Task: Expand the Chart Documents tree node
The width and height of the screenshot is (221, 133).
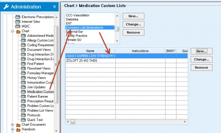Action: [x=13, y=125]
